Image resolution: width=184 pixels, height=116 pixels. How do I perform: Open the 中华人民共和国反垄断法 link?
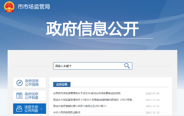tap(67, 112)
